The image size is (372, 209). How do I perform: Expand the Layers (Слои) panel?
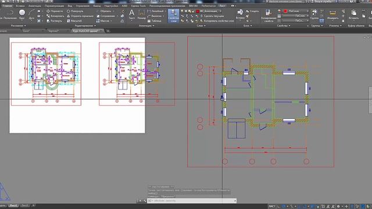[x=201, y=26]
